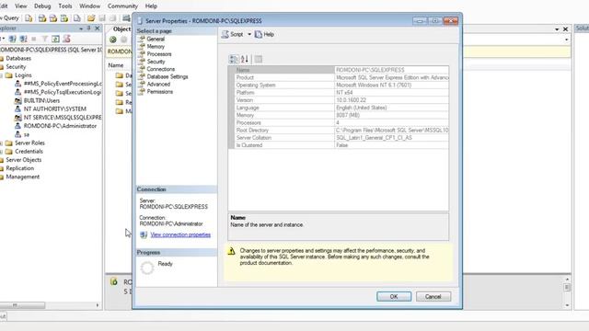589x331 pixels.
Task: Select the General page in Server Properties
Action: coord(156,39)
